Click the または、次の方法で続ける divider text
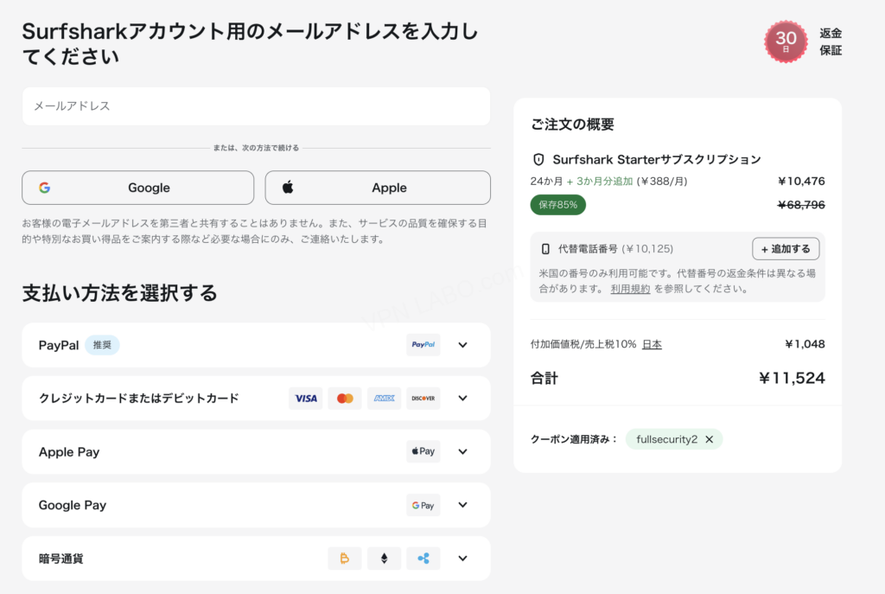Screen dimensions: 885x594 (x=256, y=148)
